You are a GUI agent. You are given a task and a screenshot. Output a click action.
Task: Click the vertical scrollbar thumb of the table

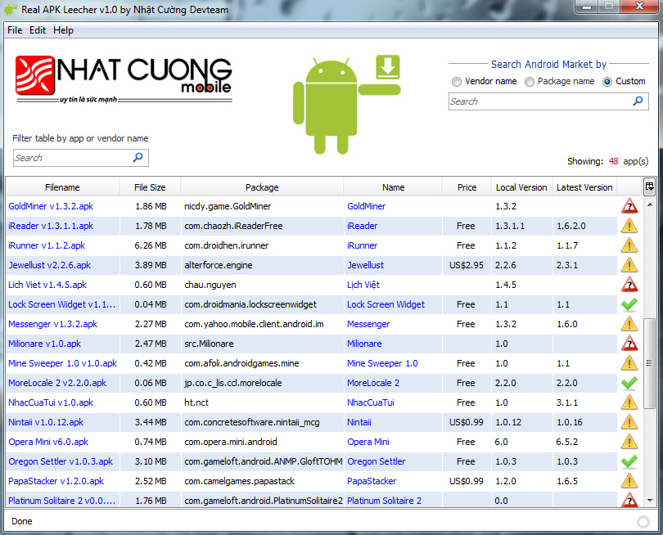coord(649,363)
